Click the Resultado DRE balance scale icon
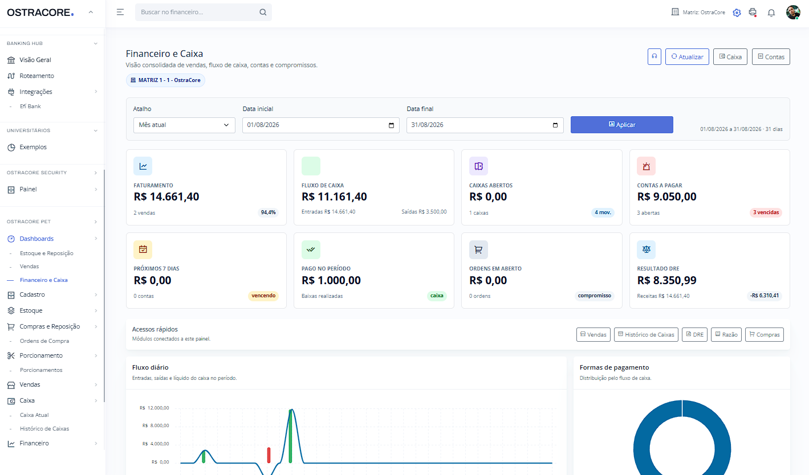Viewport: 809px width, 475px height. [x=647, y=249]
